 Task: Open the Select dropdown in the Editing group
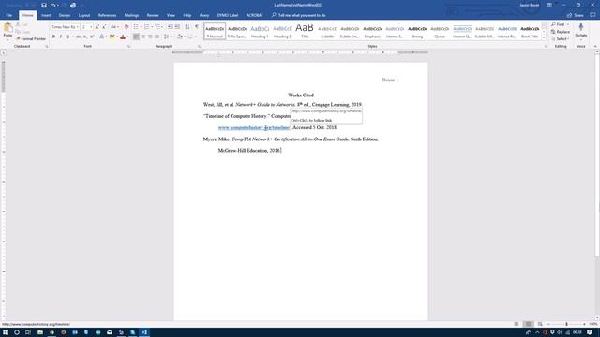[x=561, y=39]
